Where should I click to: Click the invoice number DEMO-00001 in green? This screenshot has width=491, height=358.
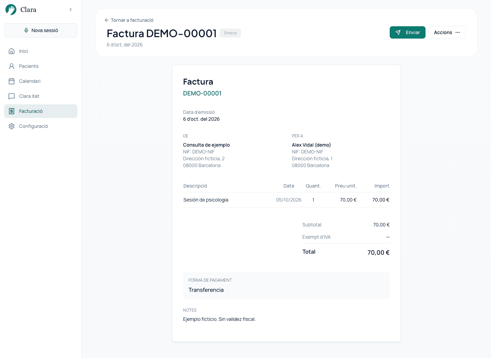(202, 93)
